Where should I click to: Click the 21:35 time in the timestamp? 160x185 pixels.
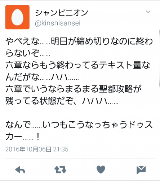(x=61, y=149)
